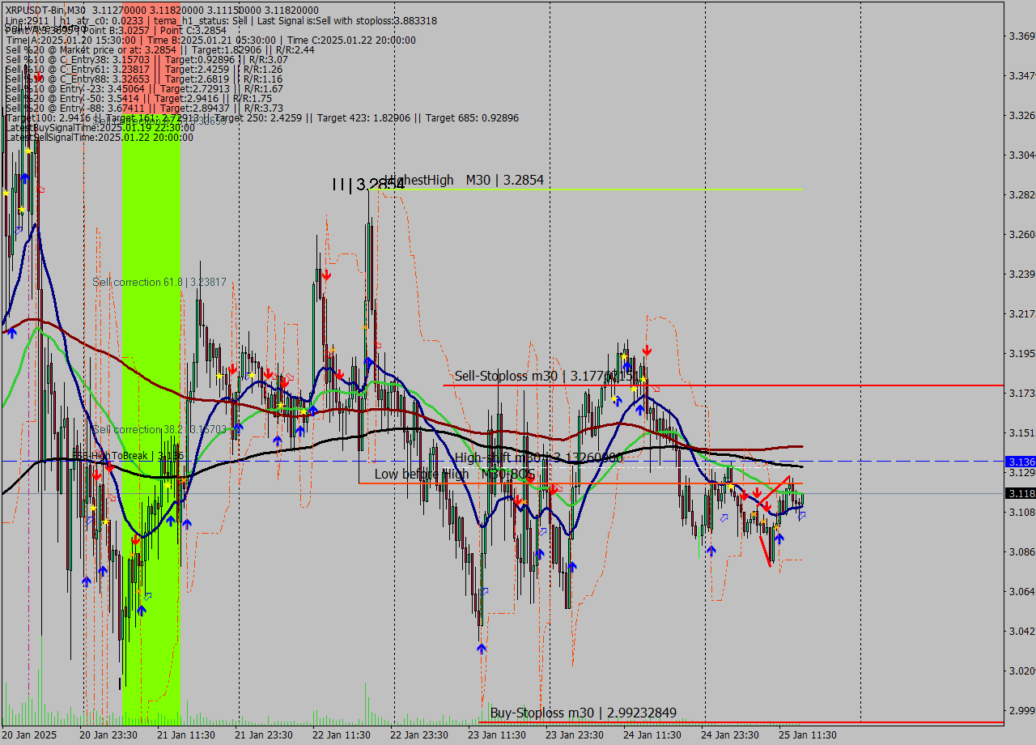Click the 3.304 price scale value

[1022, 155]
